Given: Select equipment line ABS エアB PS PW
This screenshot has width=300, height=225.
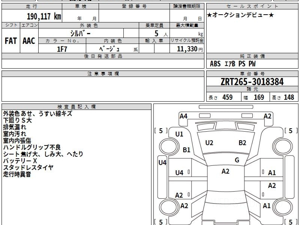Looking at the screenshot, I should pos(233,64).
